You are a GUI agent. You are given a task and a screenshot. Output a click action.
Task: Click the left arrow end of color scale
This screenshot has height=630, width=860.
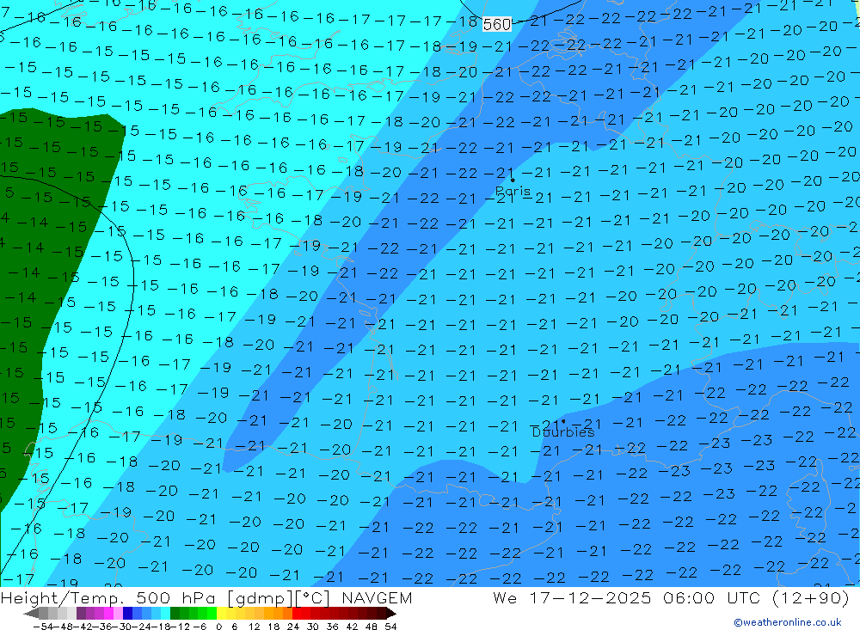[31, 614]
